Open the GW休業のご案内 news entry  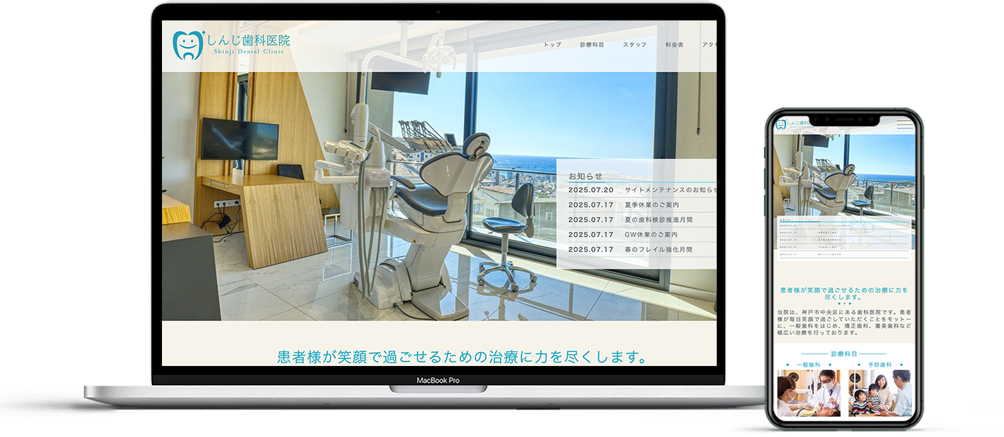[651, 235]
